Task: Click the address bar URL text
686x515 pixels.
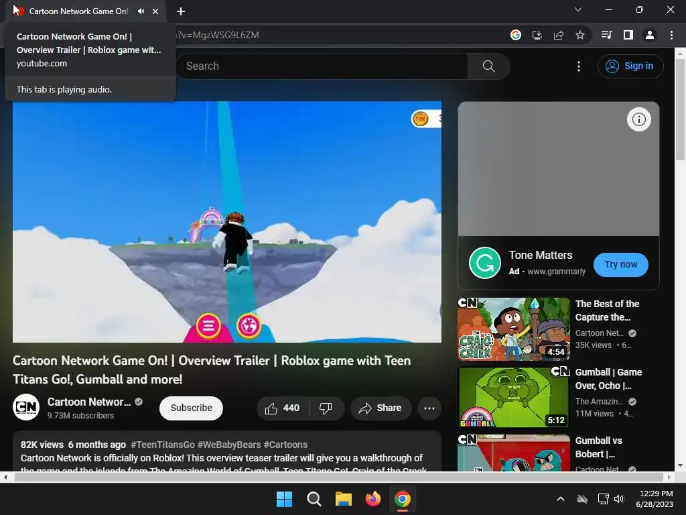Action: (x=218, y=35)
